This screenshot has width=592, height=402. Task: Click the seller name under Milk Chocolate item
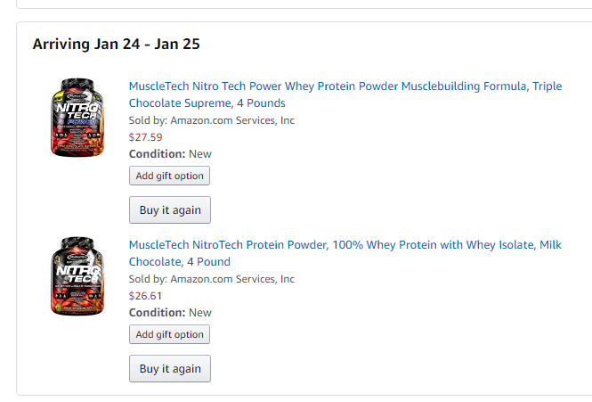[232, 279]
